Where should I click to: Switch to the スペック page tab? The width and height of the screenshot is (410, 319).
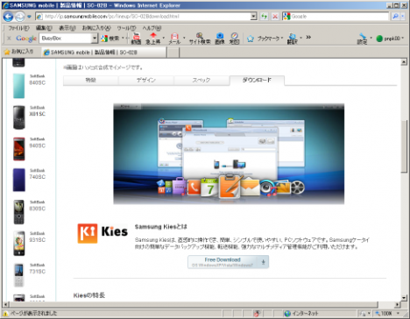tap(201, 80)
